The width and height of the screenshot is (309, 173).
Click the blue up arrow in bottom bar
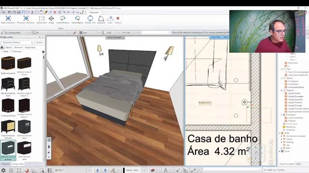pos(98,170)
